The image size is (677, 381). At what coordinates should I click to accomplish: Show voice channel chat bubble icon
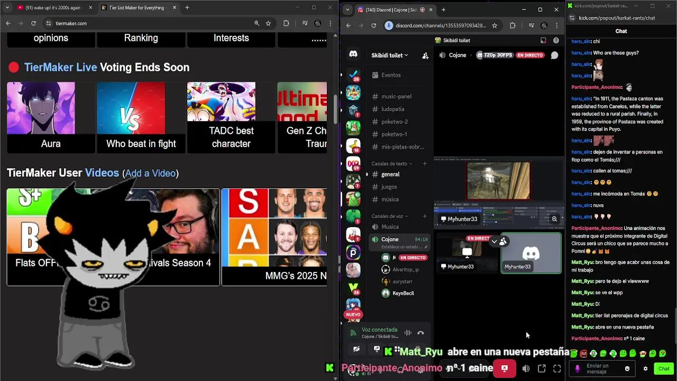tap(554, 55)
